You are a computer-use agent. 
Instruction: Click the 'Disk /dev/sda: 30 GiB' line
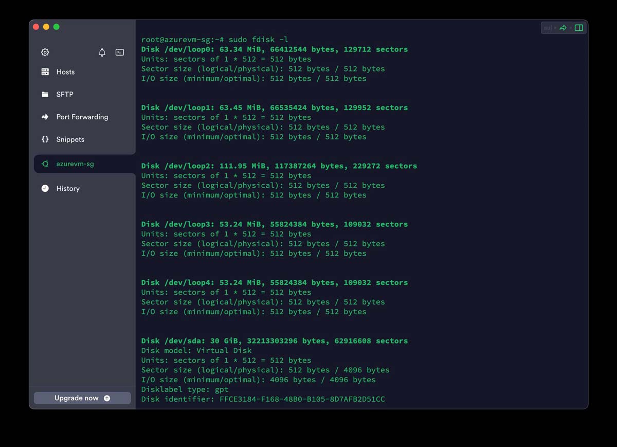[x=275, y=341]
